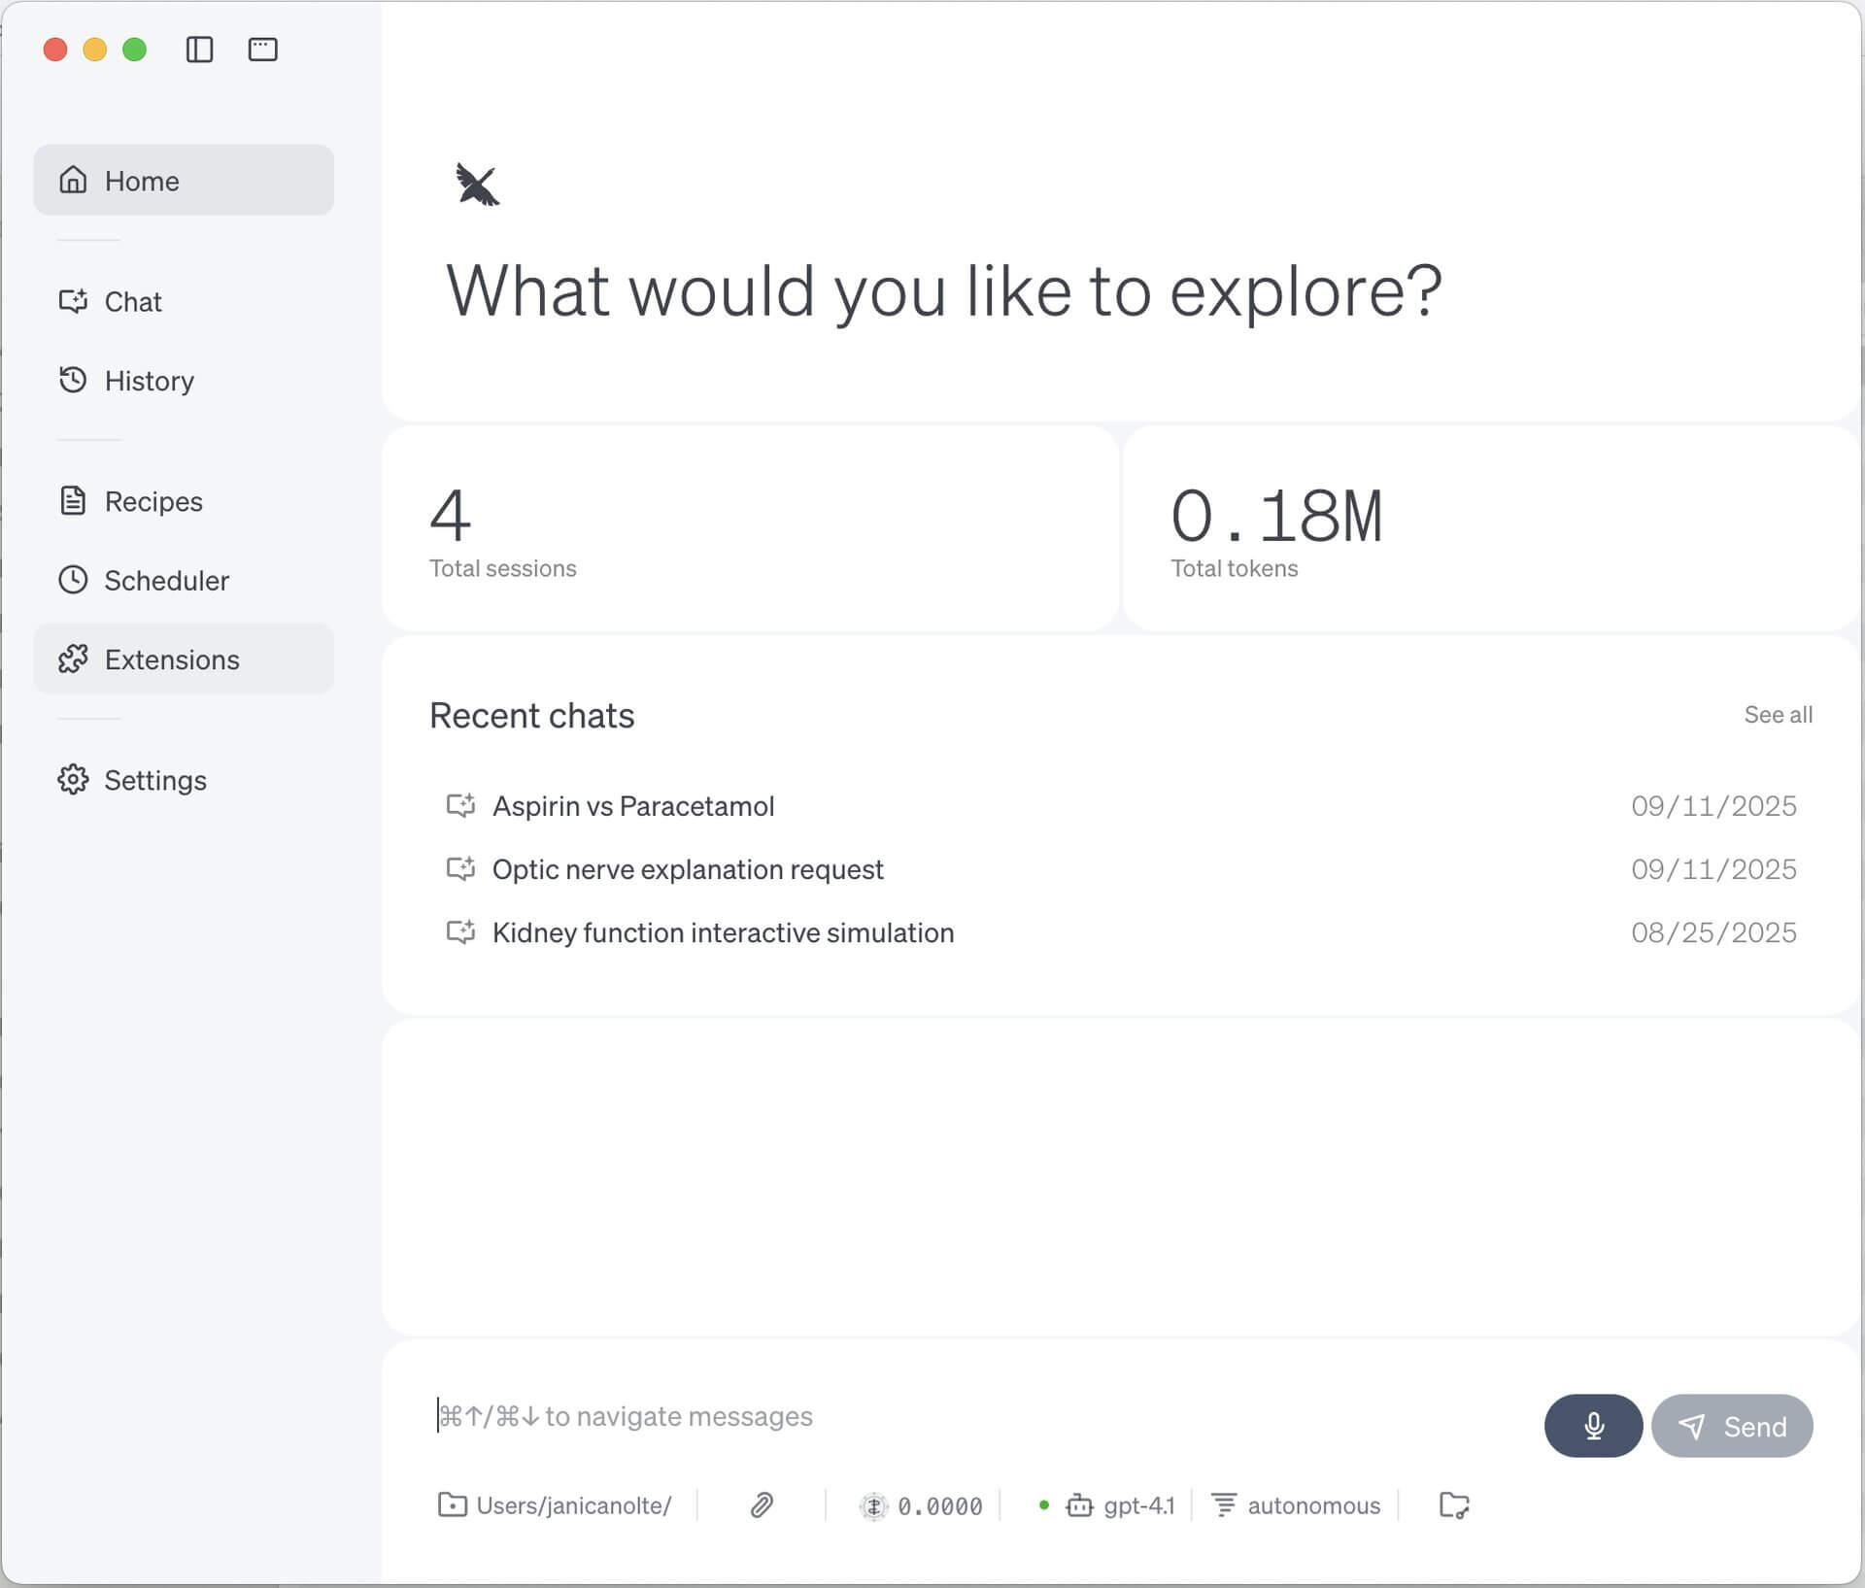1865x1588 pixels.
Task: Click the folder icon at bottom toolbar right
Action: click(1453, 1505)
